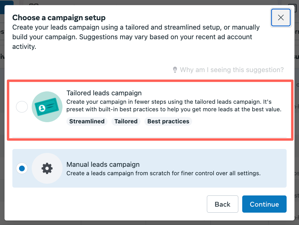
Task: Open "Why am I seeing this suggestion?" link
Action: pyautogui.click(x=232, y=70)
